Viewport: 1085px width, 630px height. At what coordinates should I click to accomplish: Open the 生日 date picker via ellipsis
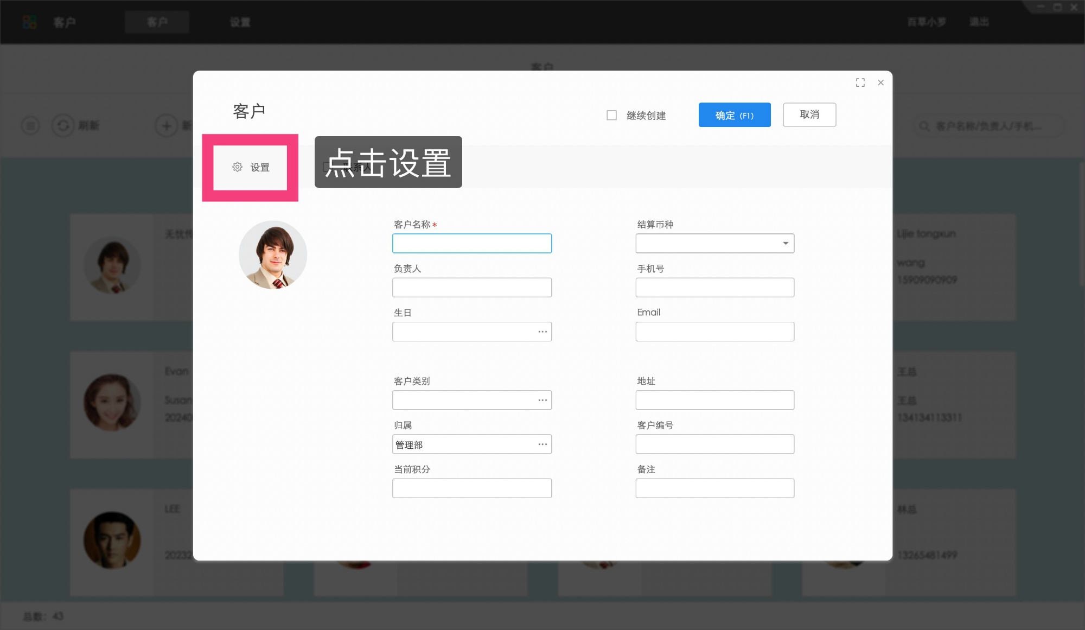[542, 331]
